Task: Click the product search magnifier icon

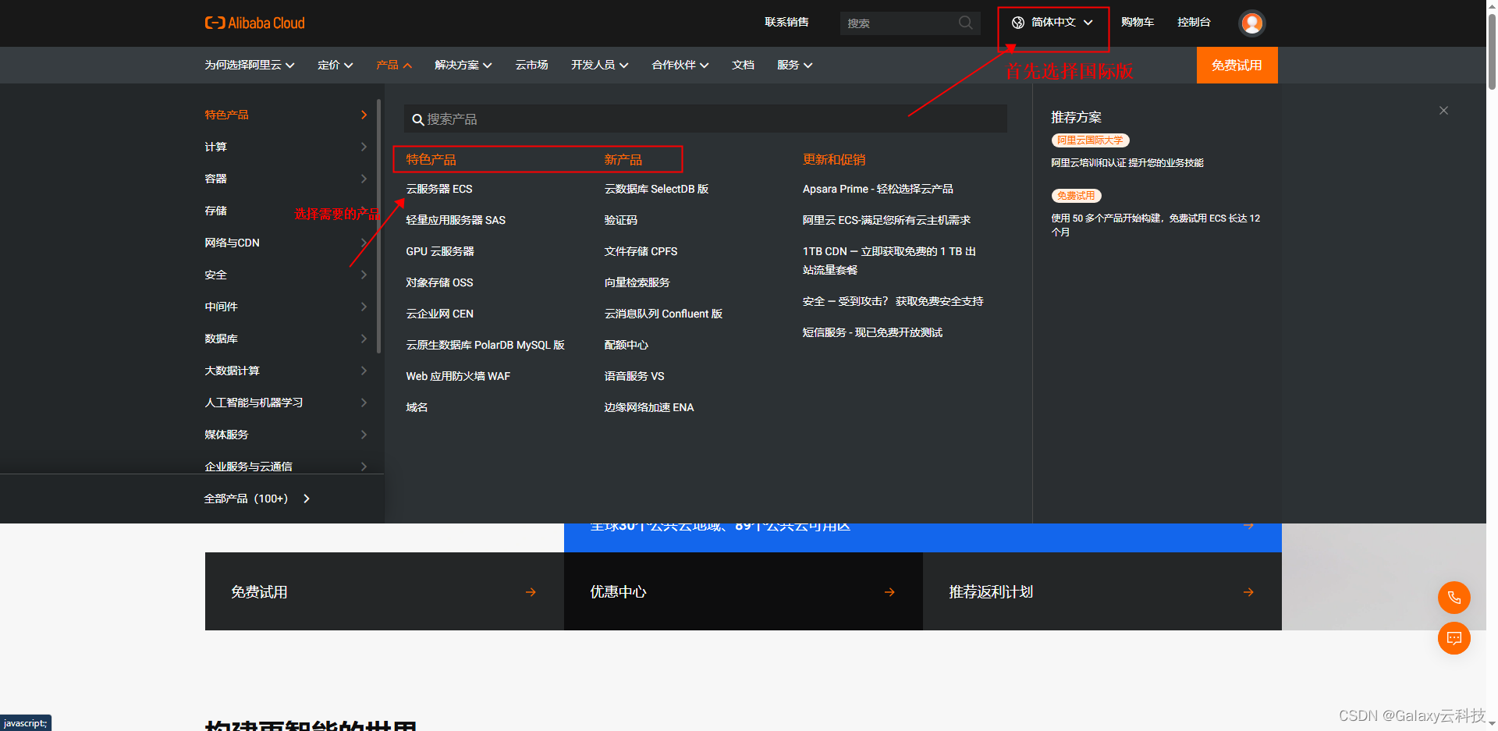Action: point(417,119)
